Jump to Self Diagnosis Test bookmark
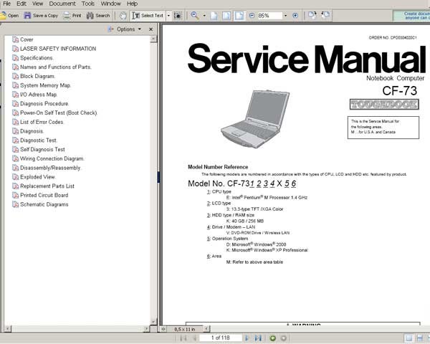This screenshot has height=344, width=430. tap(42, 149)
